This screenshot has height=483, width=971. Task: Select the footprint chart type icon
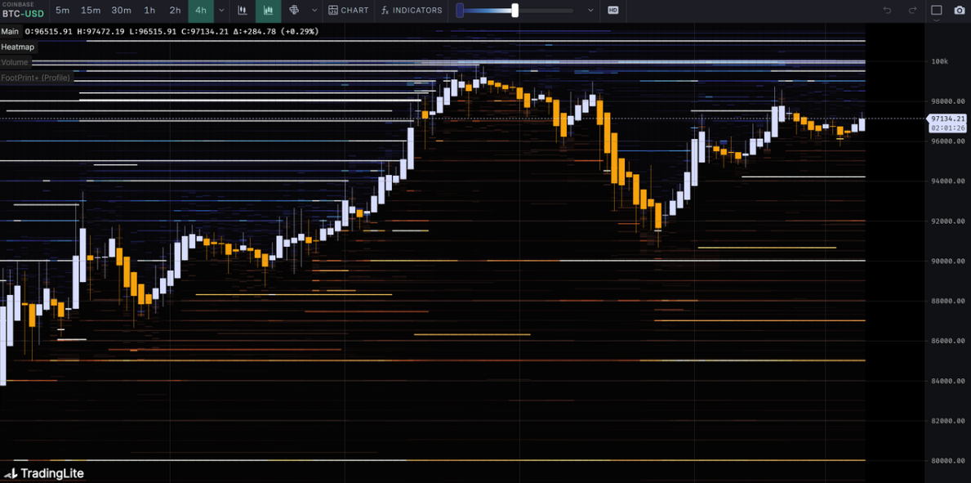(x=294, y=11)
